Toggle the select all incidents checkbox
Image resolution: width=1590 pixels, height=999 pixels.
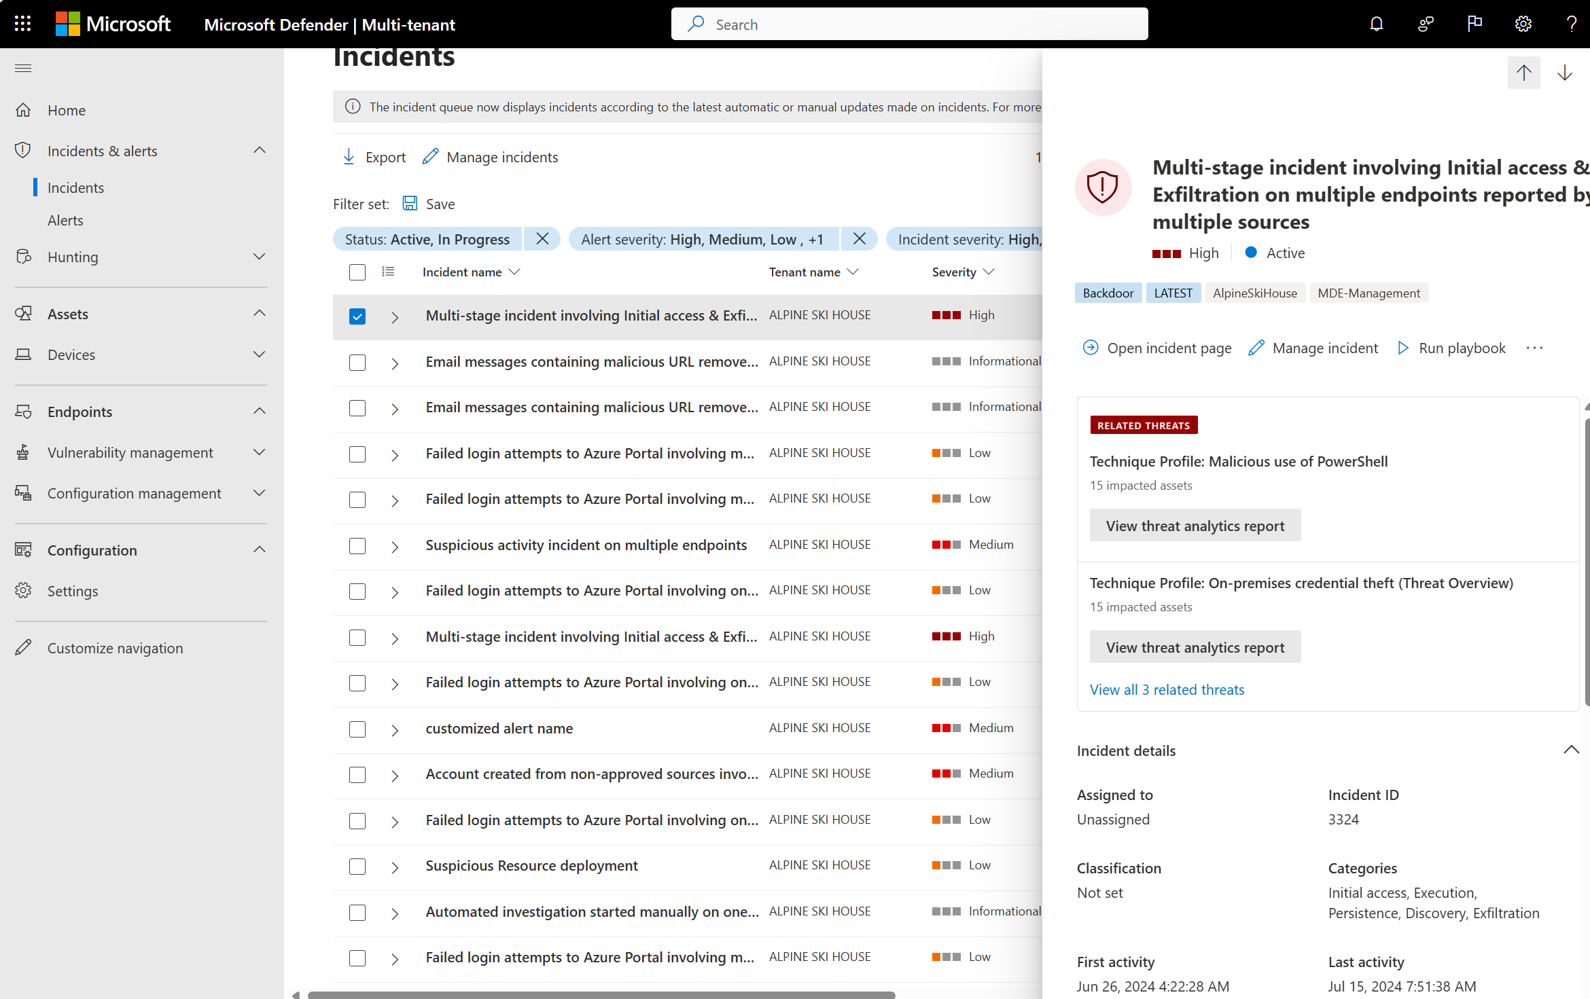point(357,272)
